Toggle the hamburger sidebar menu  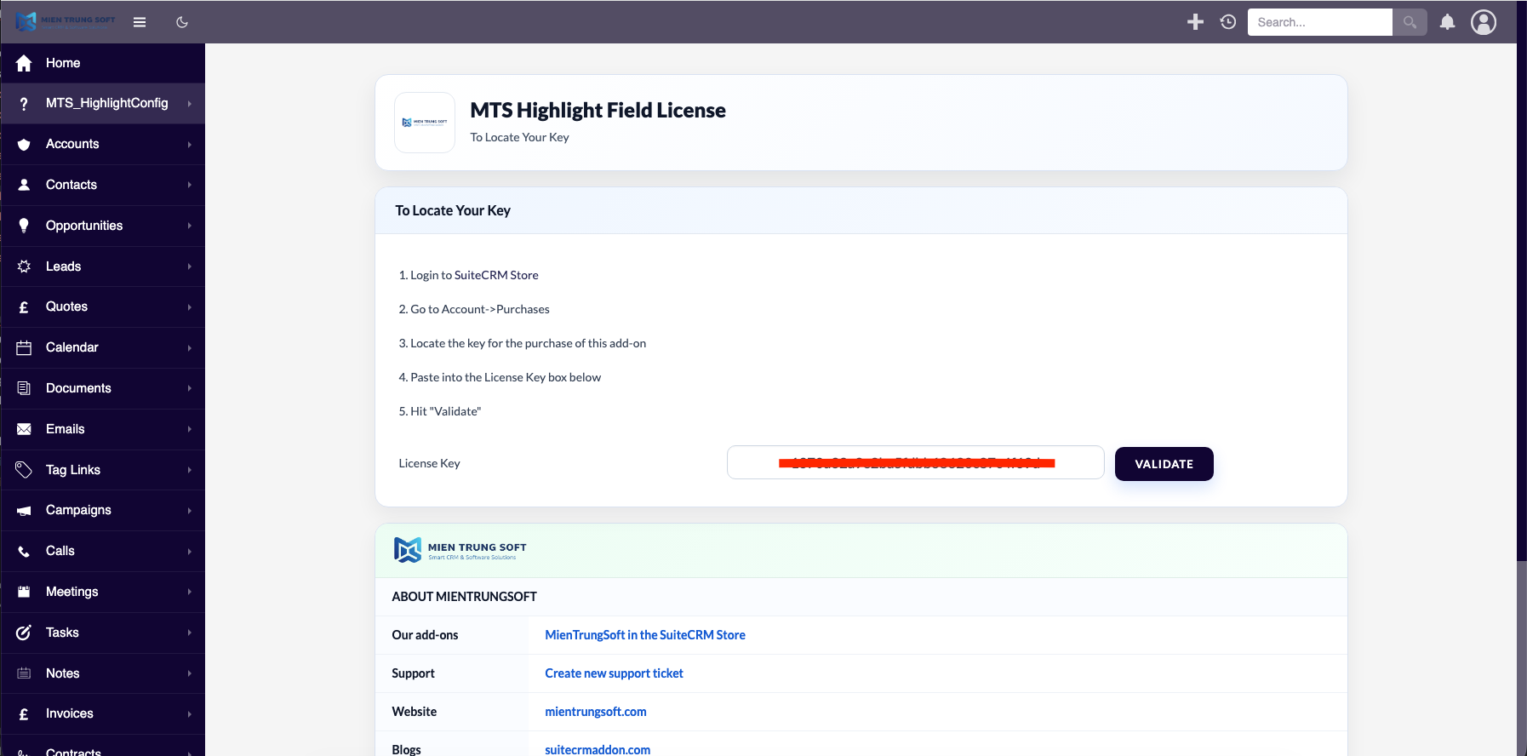140,22
